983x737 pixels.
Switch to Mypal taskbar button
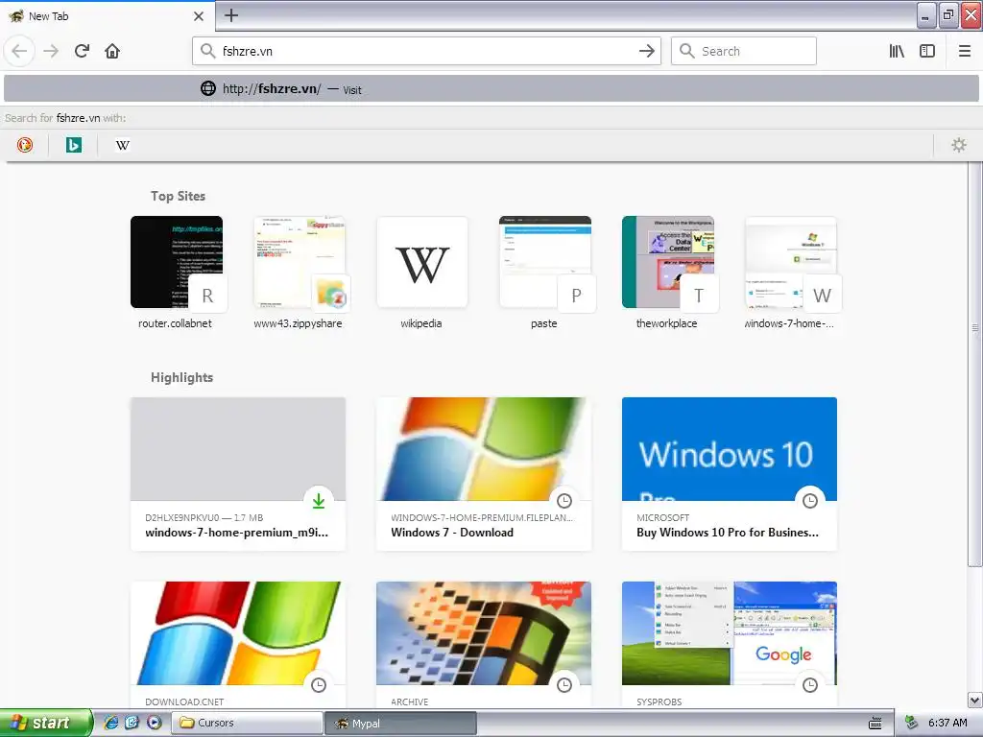pyautogui.click(x=400, y=723)
